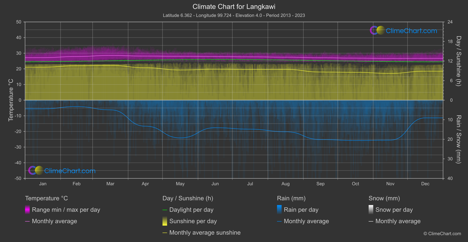Click the 'Snow (mm)' legend heading
Viewport: 468px width, 242px height.
pyautogui.click(x=384, y=198)
